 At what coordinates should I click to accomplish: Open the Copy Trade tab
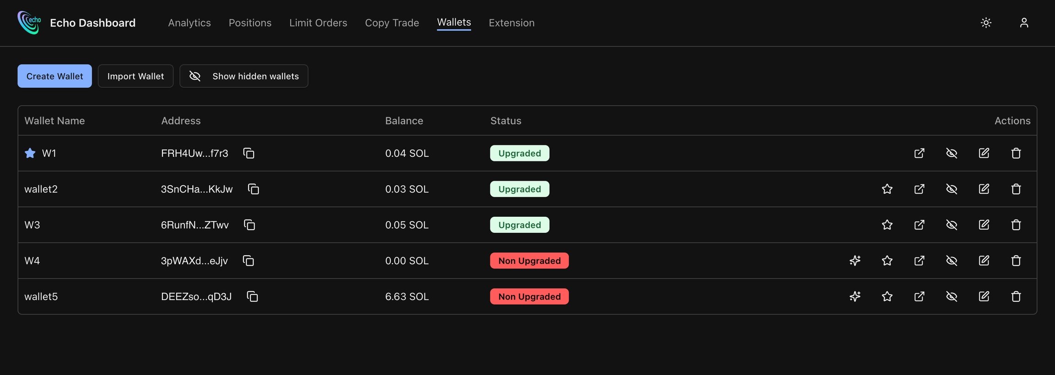[x=392, y=23]
